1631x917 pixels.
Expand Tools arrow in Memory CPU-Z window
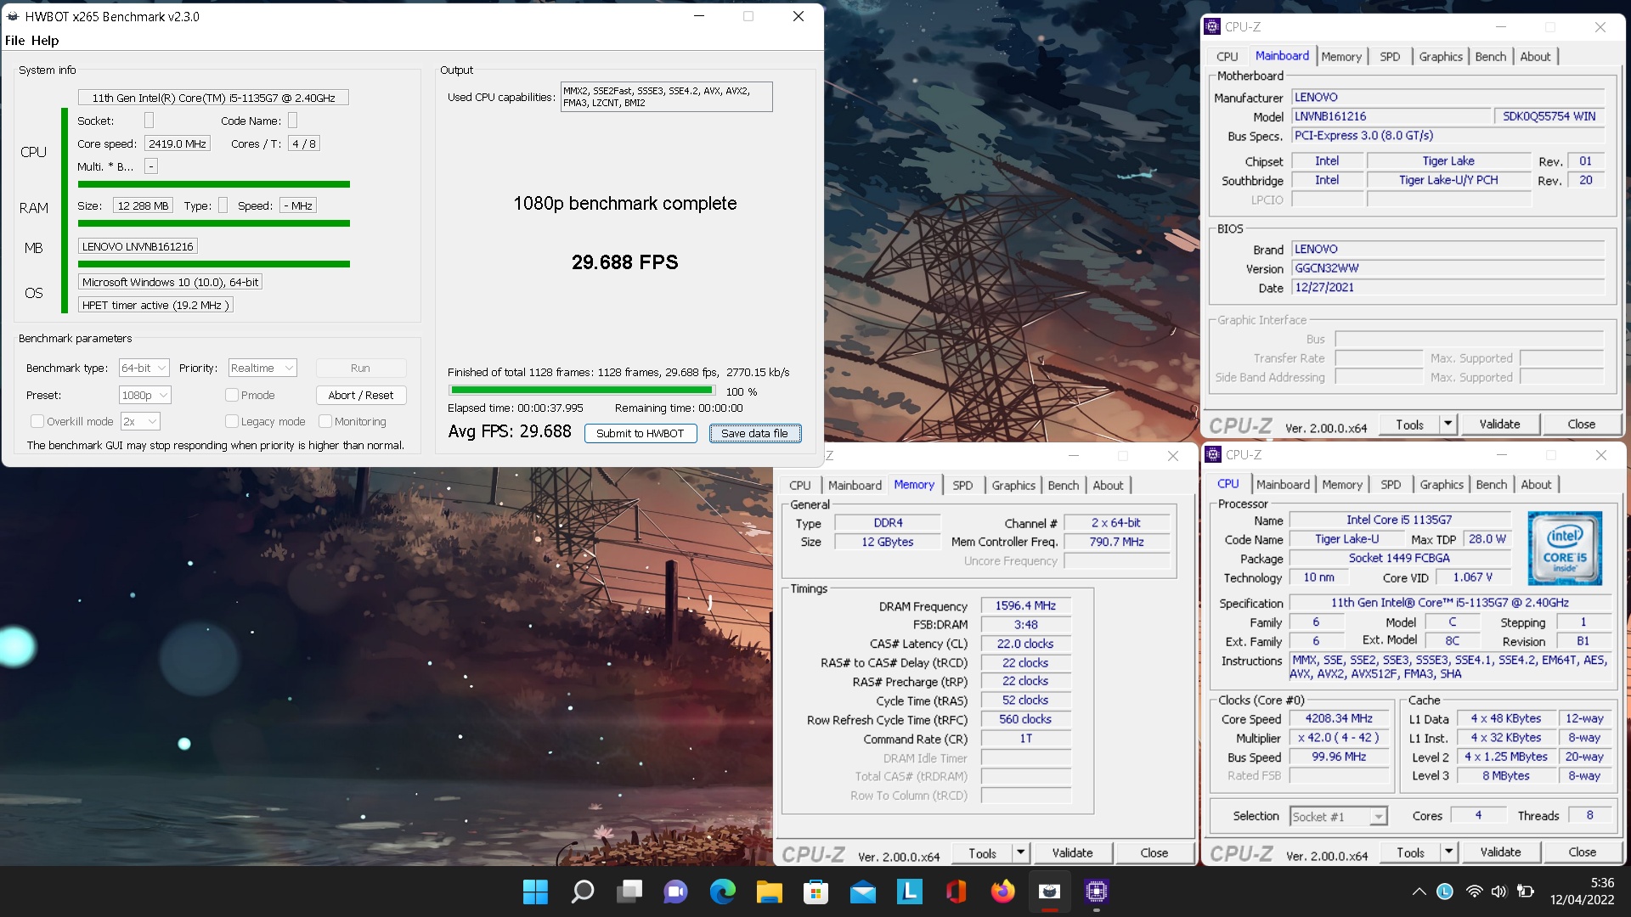pyautogui.click(x=1021, y=852)
